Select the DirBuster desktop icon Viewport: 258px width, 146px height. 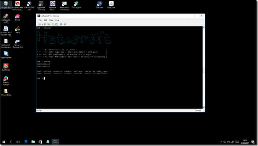[99, 5]
